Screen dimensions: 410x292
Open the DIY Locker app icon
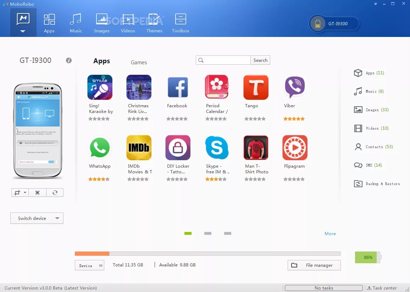(x=178, y=148)
